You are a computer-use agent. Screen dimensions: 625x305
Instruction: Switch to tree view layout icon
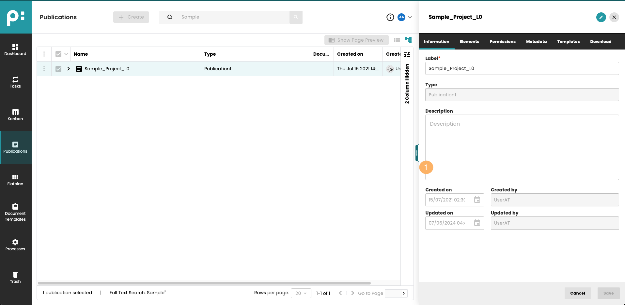pos(408,40)
